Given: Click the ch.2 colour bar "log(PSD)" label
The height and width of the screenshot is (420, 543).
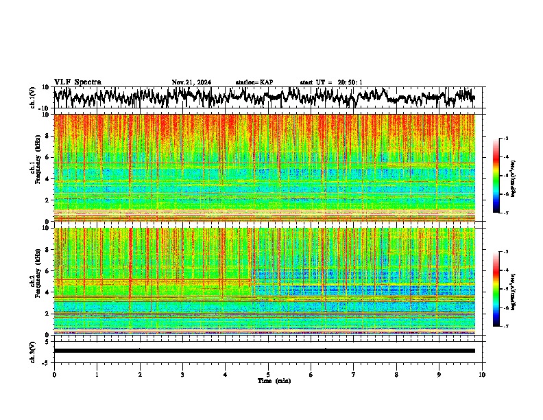Looking at the screenshot, I should click(x=514, y=292).
